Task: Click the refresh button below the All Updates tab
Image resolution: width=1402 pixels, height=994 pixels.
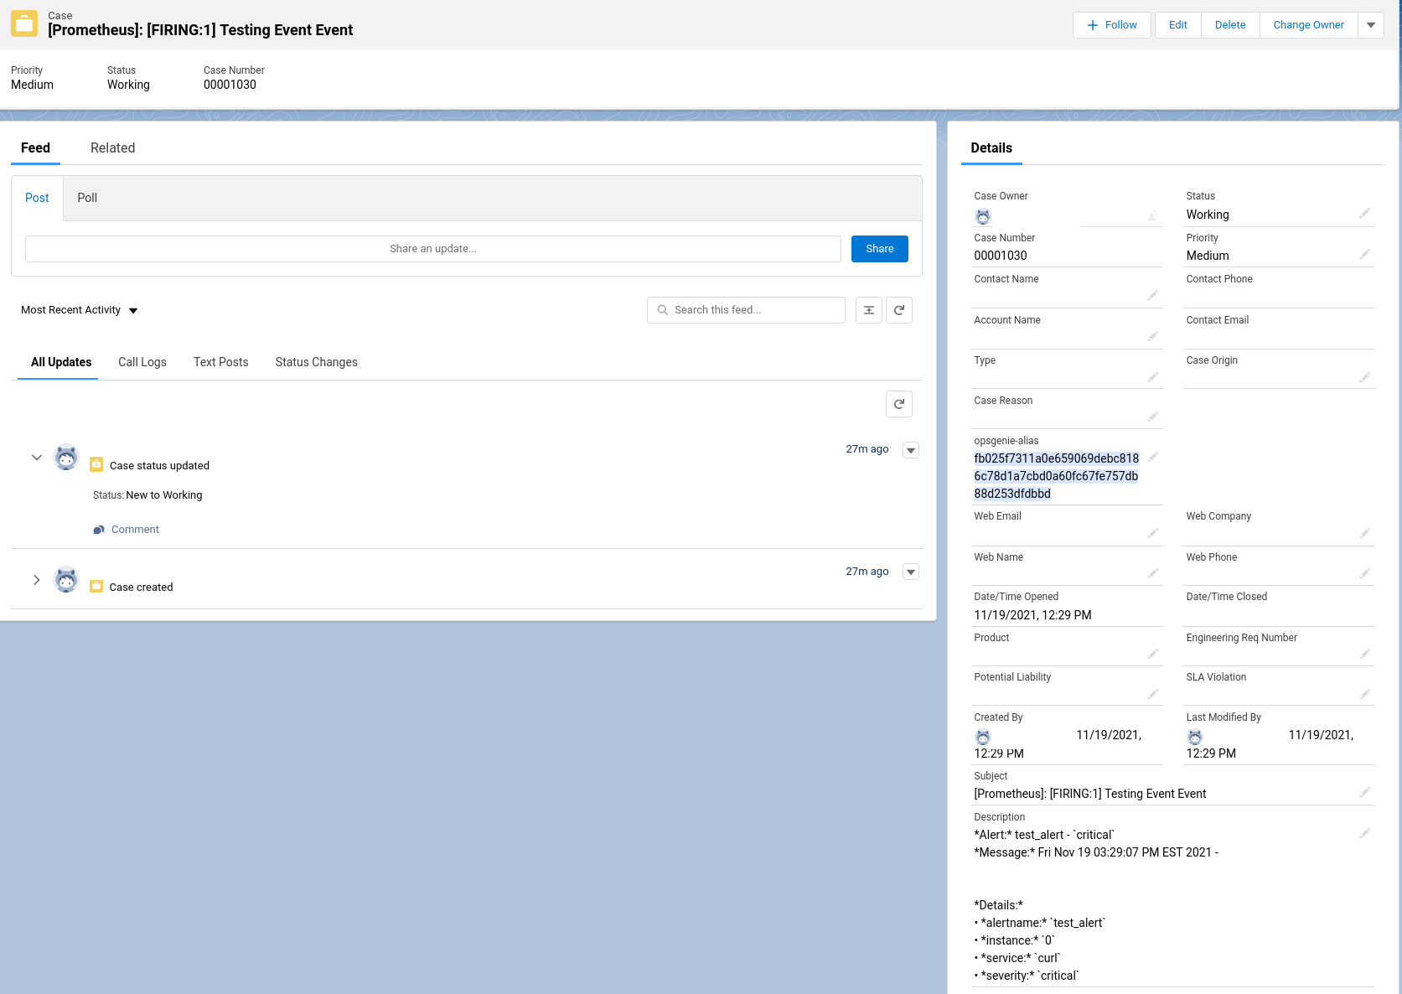Action: click(899, 404)
